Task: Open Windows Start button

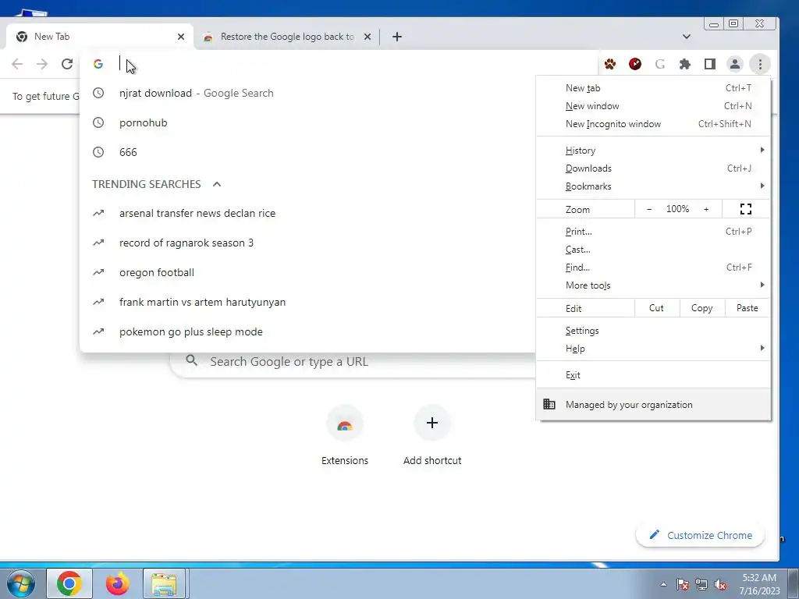Action: pos(20,583)
